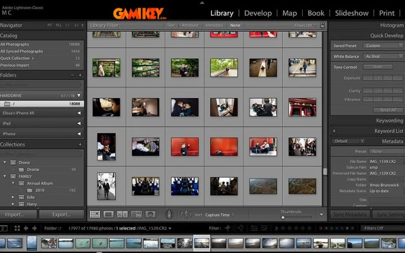Set Navigator zoom to 1:1
This screenshot has height=253, width=405.
[x=67, y=25]
